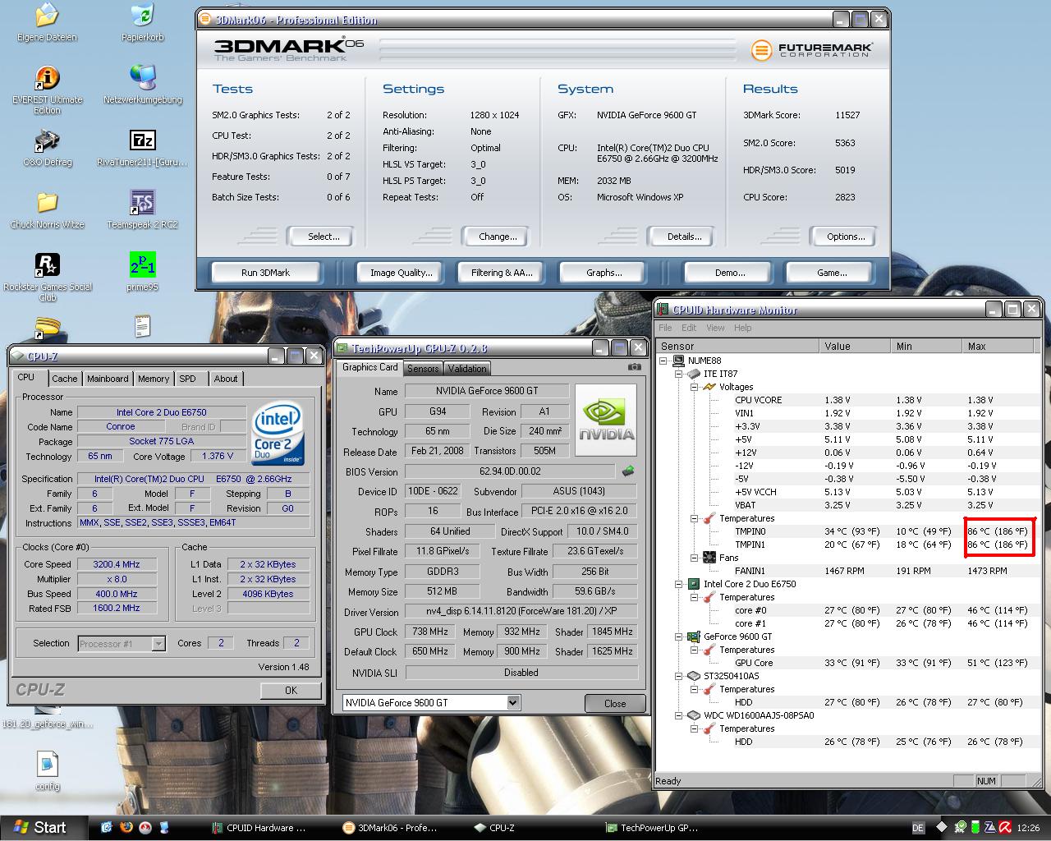Launch Rockstar Games Social Club shortcut
1051x841 pixels.
click(47, 277)
